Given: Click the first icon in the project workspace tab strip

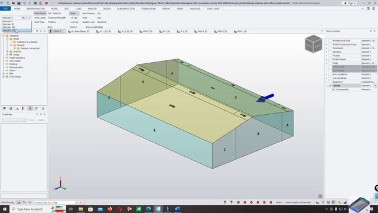Looking at the screenshot, I should click(4, 109).
